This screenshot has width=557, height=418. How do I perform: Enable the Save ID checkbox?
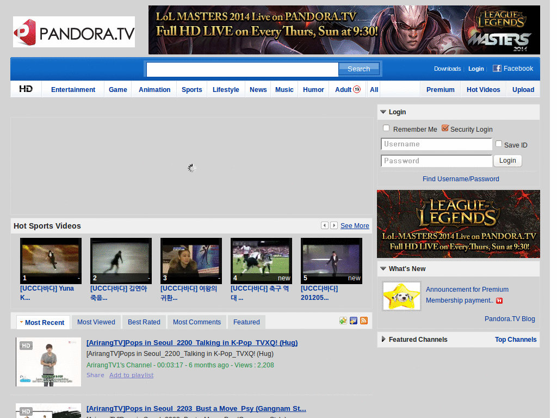coord(499,144)
